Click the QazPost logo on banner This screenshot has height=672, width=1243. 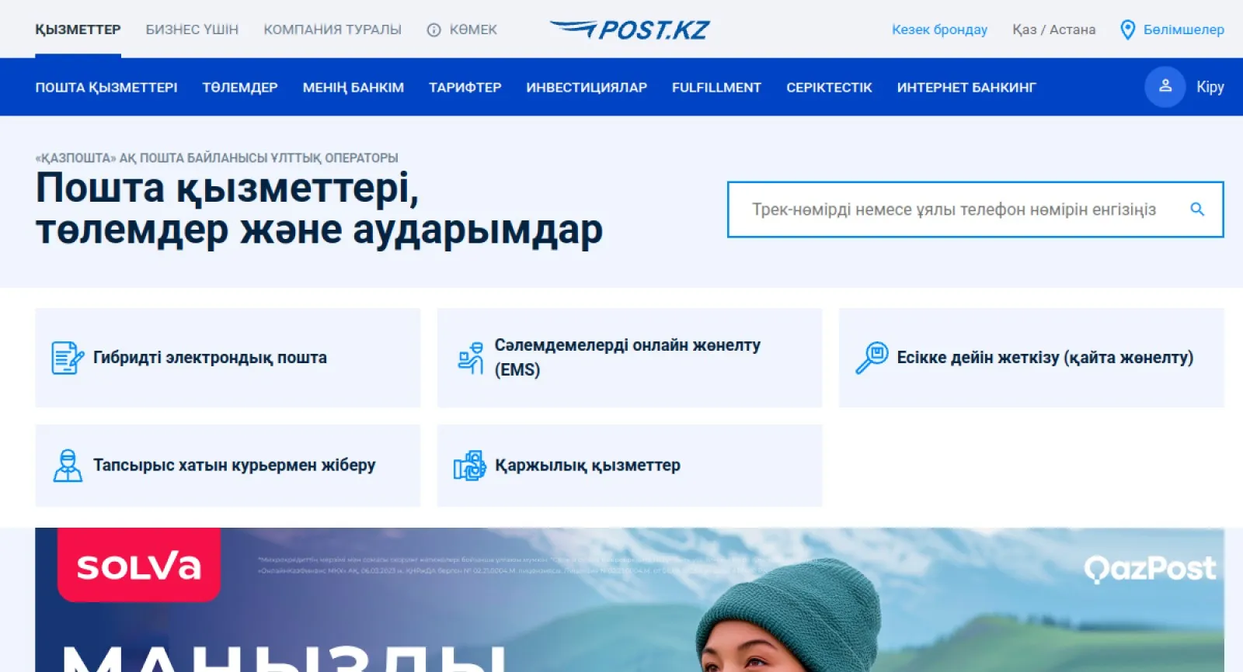[x=1150, y=569]
